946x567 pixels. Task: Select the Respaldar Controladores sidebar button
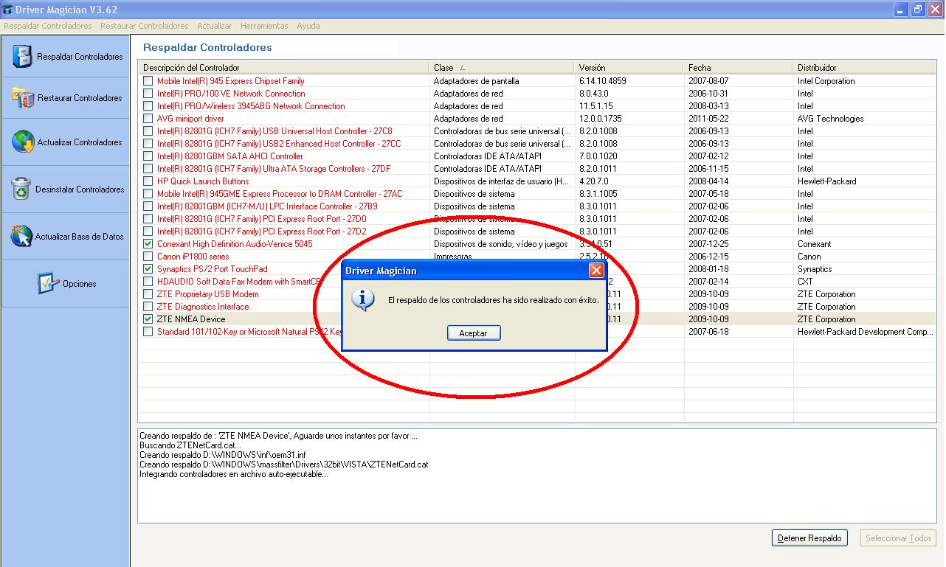coord(66,57)
